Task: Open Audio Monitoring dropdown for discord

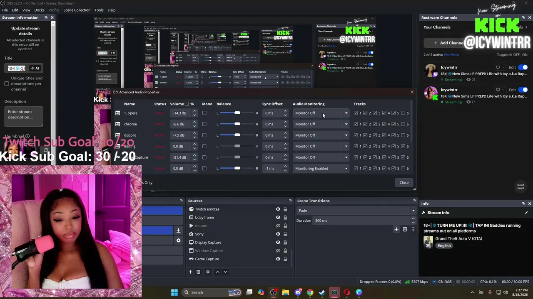Action: [x=321, y=135]
